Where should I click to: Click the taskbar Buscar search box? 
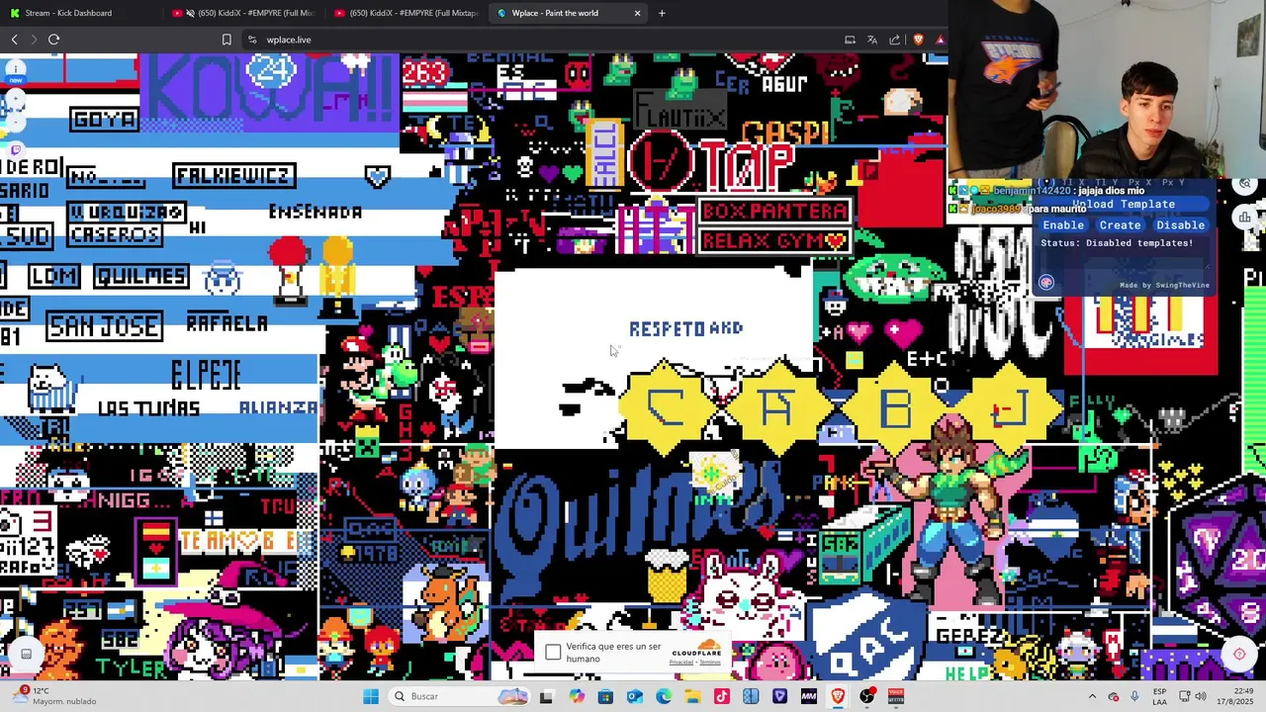pos(459,696)
